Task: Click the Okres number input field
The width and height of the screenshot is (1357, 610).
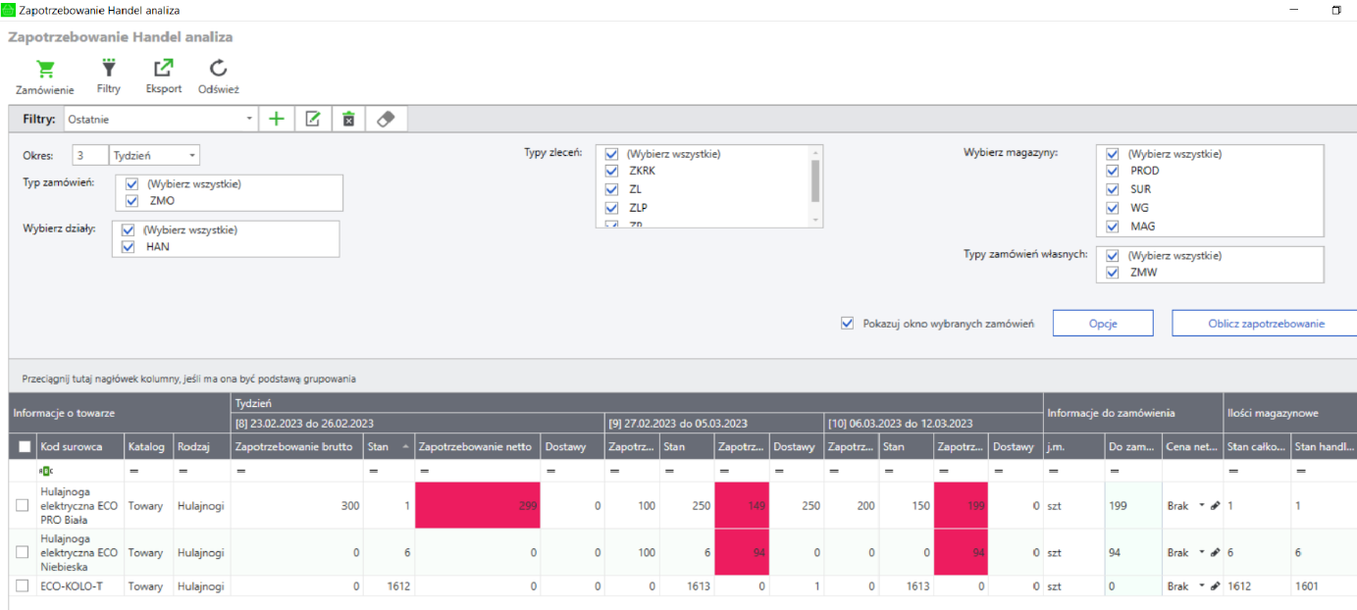Action: coord(90,156)
